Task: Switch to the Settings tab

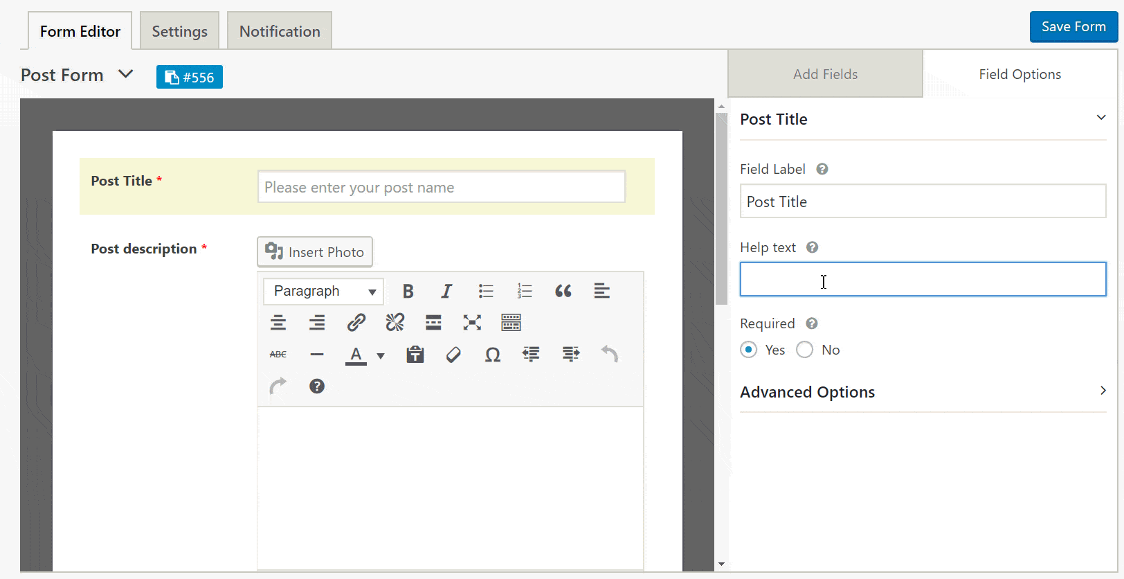Action: pyautogui.click(x=179, y=31)
